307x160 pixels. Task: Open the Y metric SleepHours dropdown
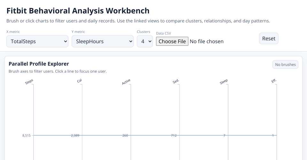point(103,41)
